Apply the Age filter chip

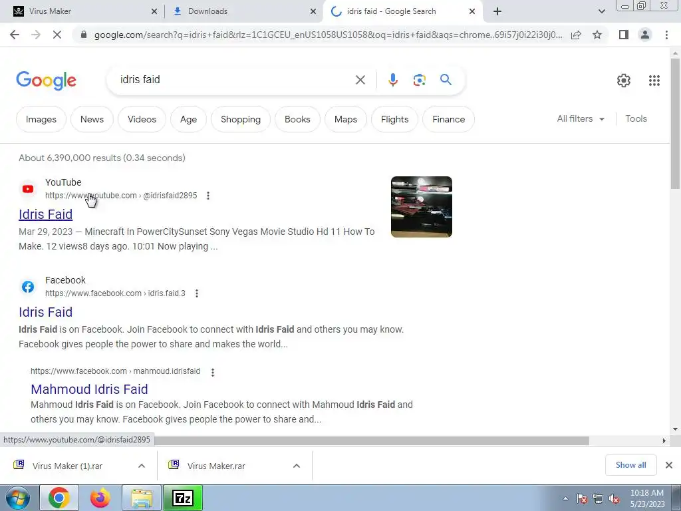[188, 119]
